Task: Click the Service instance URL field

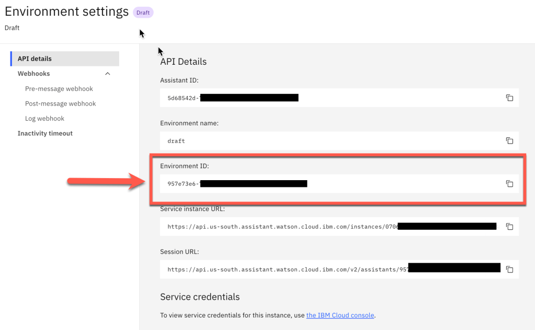Action: click(329, 227)
